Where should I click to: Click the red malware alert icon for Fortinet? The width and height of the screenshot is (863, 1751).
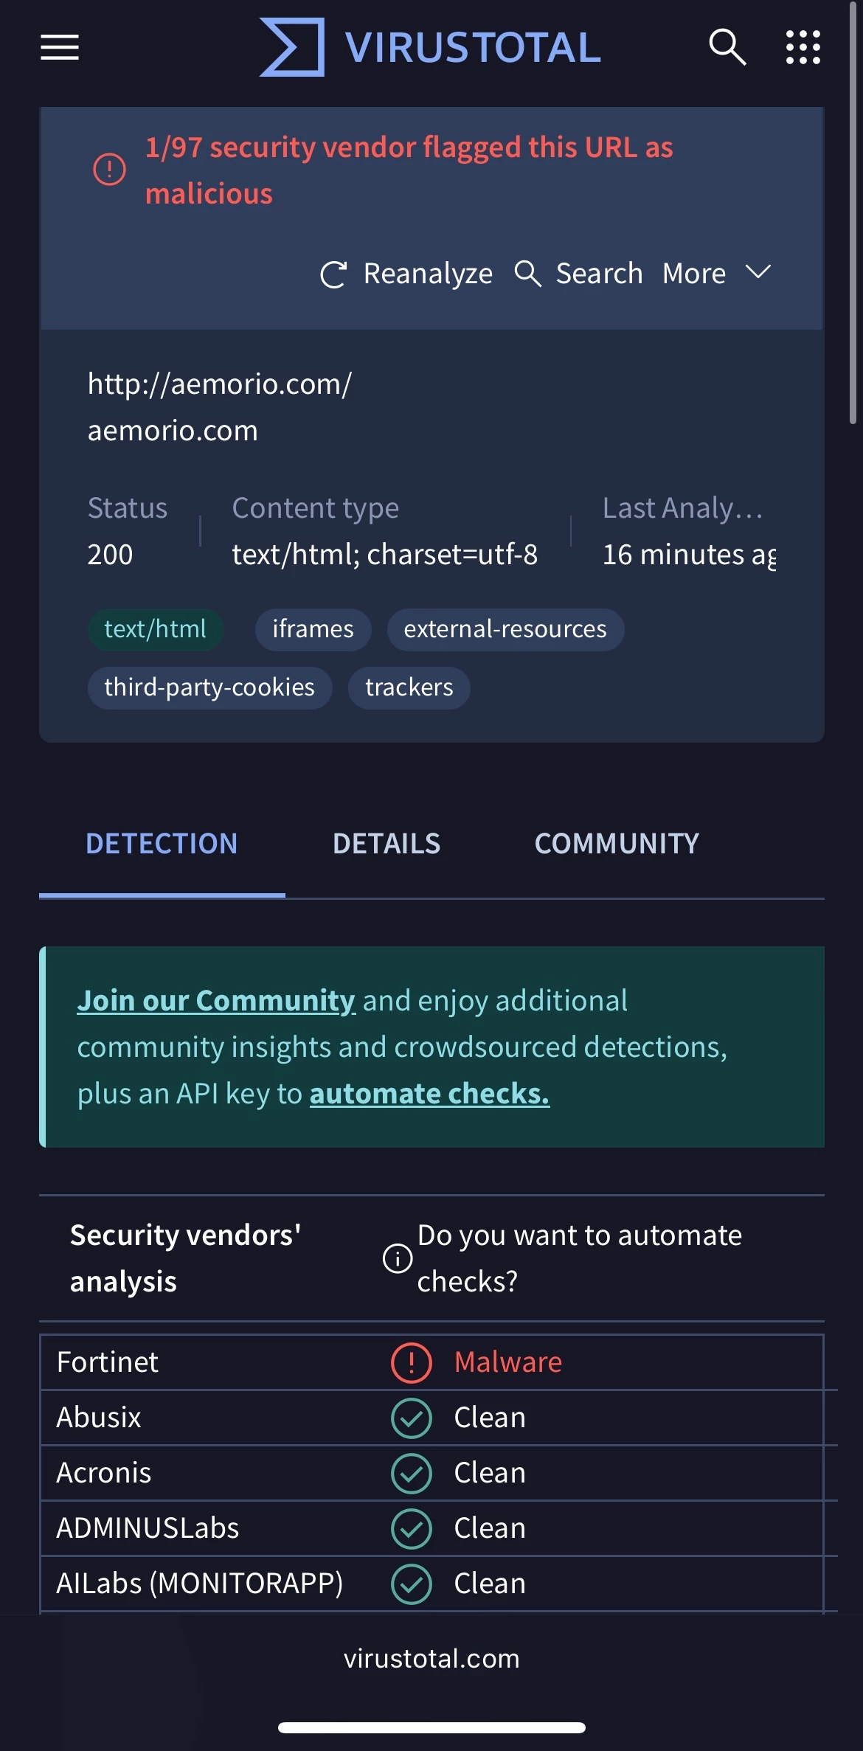coord(412,1362)
